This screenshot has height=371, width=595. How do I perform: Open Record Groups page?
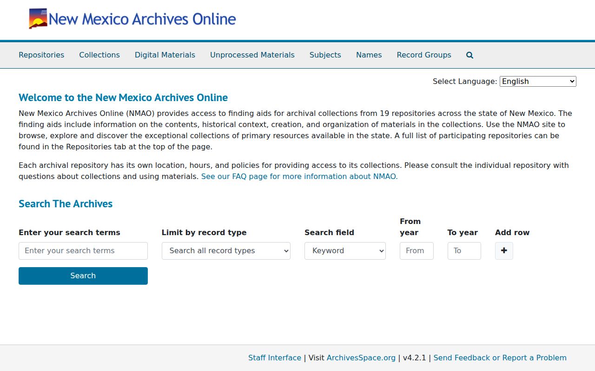click(424, 55)
